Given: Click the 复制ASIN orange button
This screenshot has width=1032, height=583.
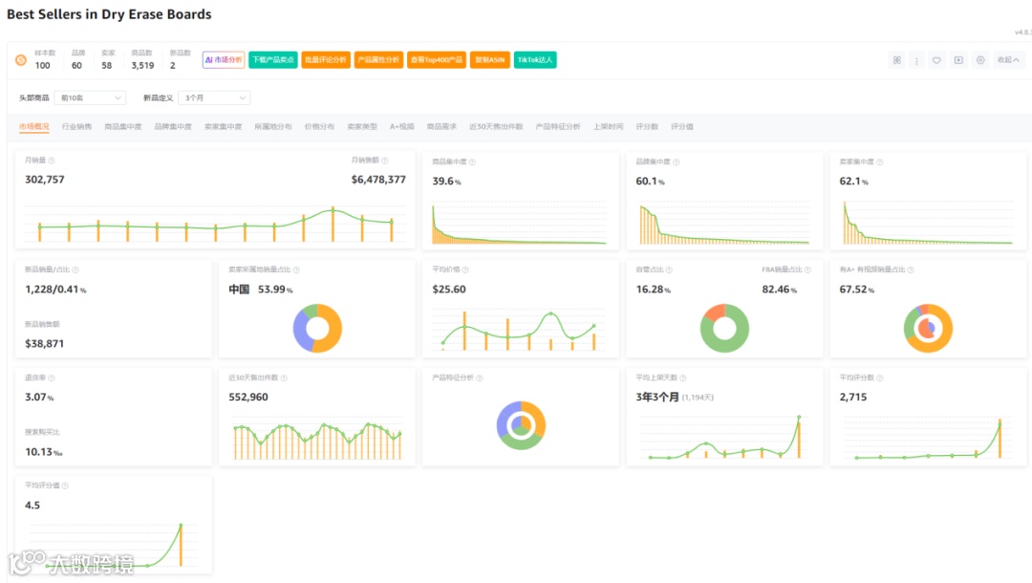Looking at the screenshot, I should tap(489, 60).
